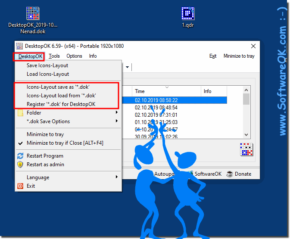Click the Folder menu entry's yellow icon
The height and width of the screenshot is (239, 290).
(x=20, y=113)
